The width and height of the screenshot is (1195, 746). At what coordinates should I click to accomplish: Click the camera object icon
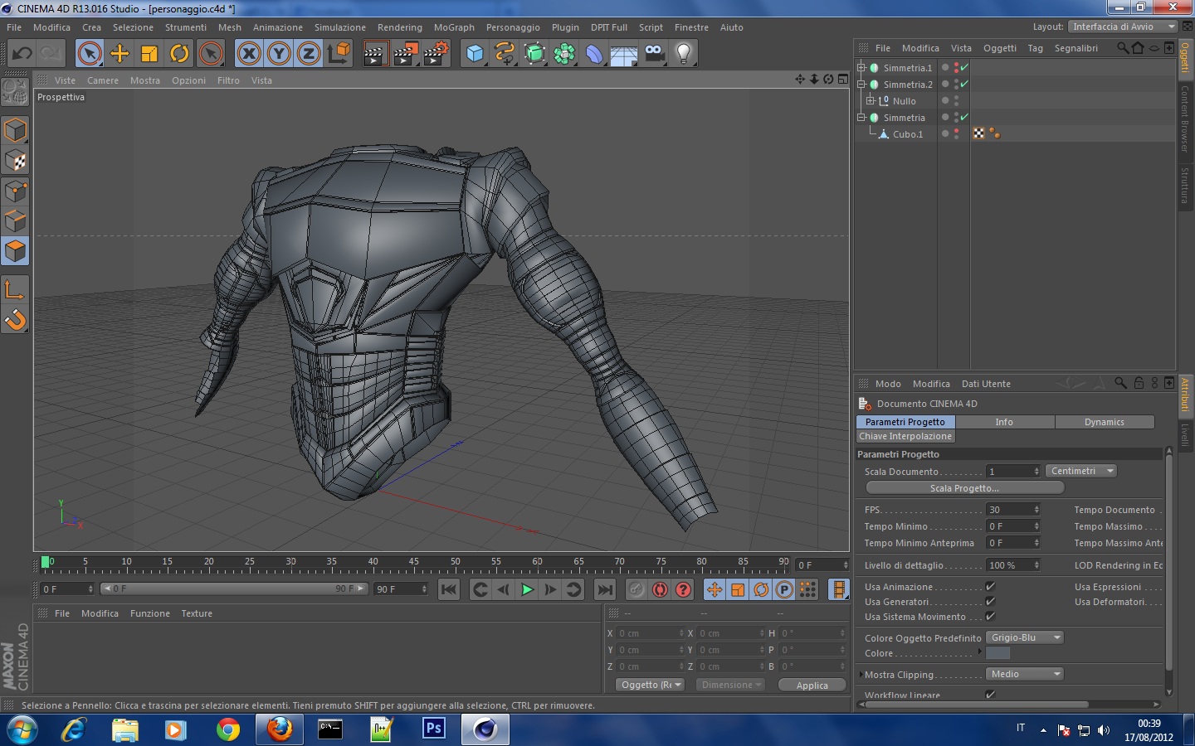(654, 54)
